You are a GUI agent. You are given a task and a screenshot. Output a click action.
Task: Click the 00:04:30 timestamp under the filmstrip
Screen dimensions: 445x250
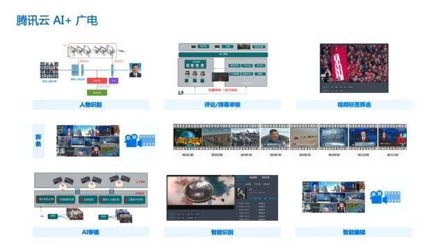pos(246,155)
